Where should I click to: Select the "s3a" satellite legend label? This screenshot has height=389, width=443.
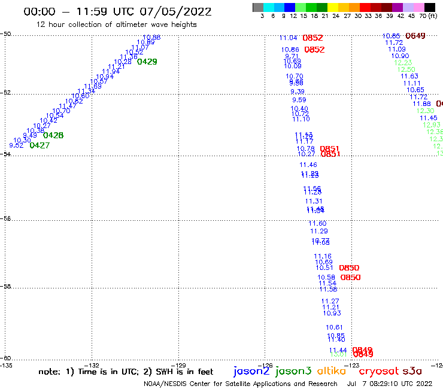pyautogui.click(x=412, y=371)
